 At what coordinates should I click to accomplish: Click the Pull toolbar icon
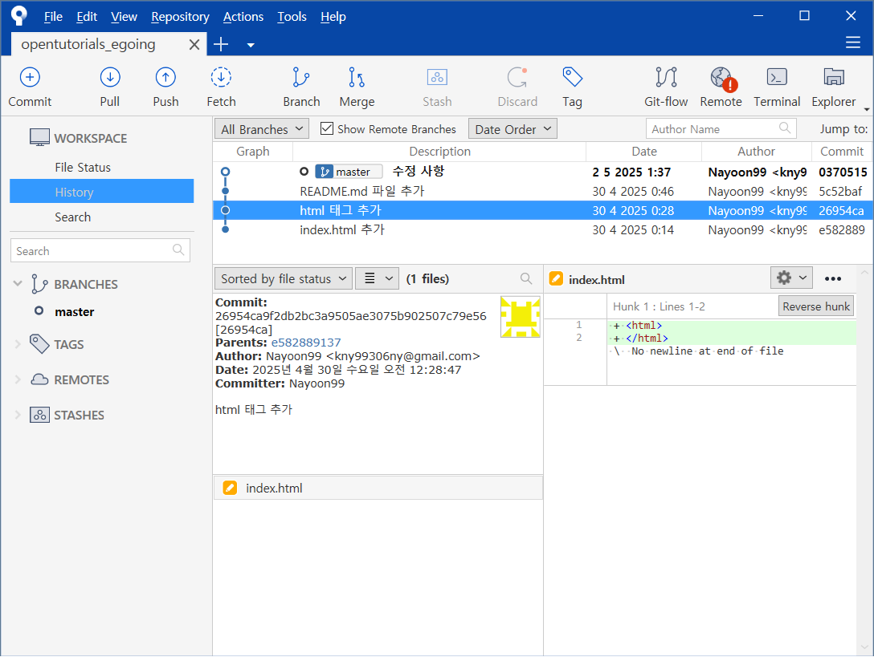tap(110, 77)
